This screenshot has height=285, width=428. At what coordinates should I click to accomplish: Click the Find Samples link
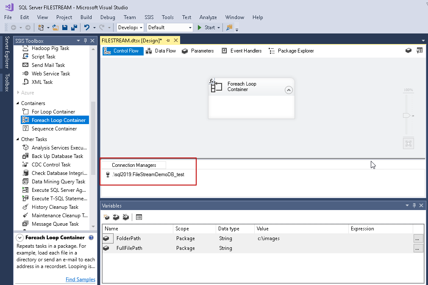[80, 279]
